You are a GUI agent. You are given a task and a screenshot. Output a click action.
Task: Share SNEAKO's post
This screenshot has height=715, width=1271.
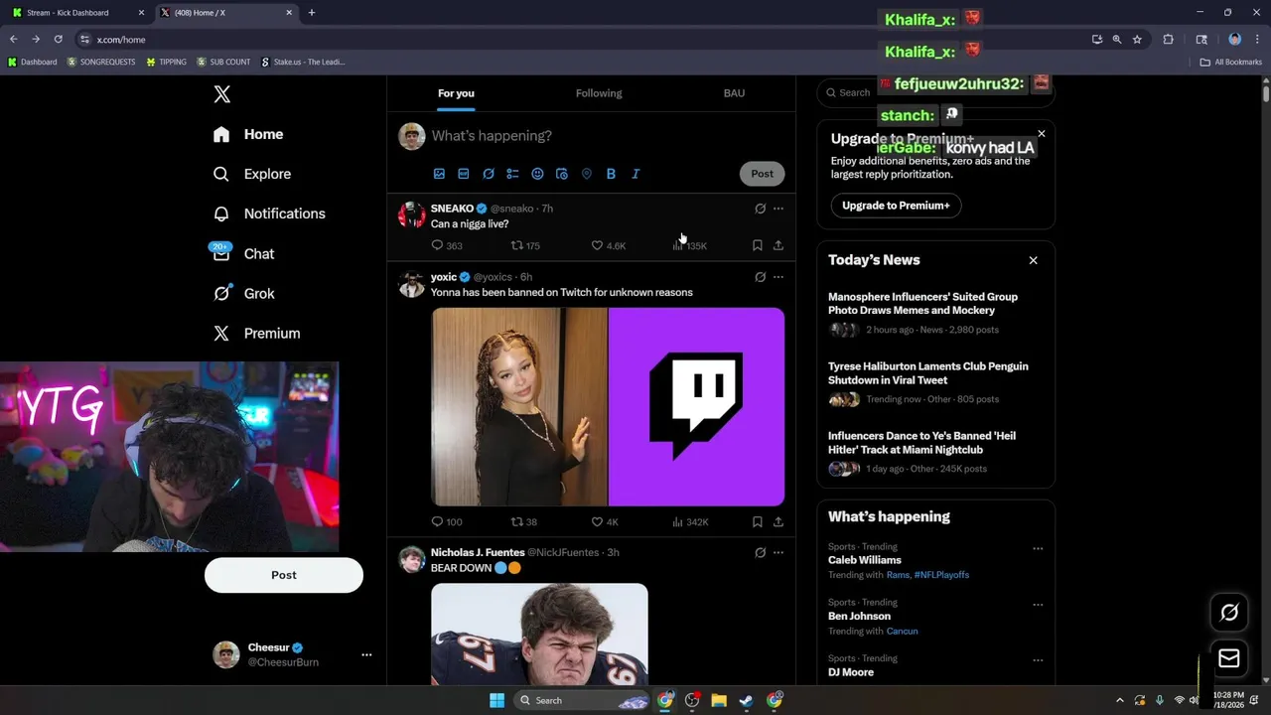778,245
